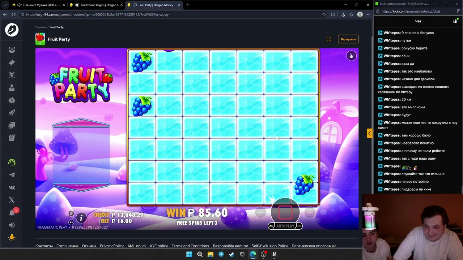This screenshot has height=260, width=463.
Task: Click the Fruit Party game thumbnail icon
Action: [x=40, y=39]
